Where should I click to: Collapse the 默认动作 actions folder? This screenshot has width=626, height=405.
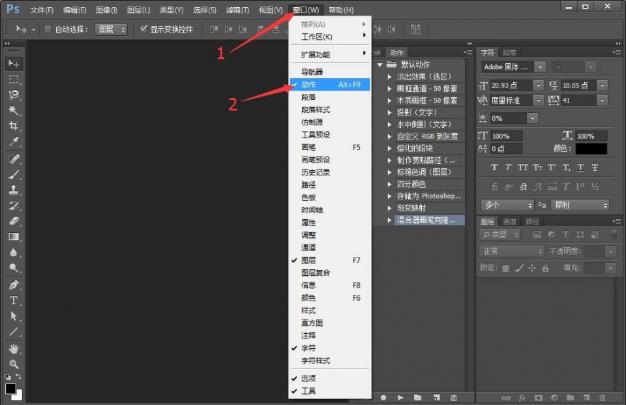(379, 65)
